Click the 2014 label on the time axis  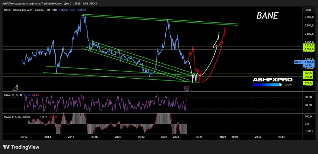pos(48,137)
